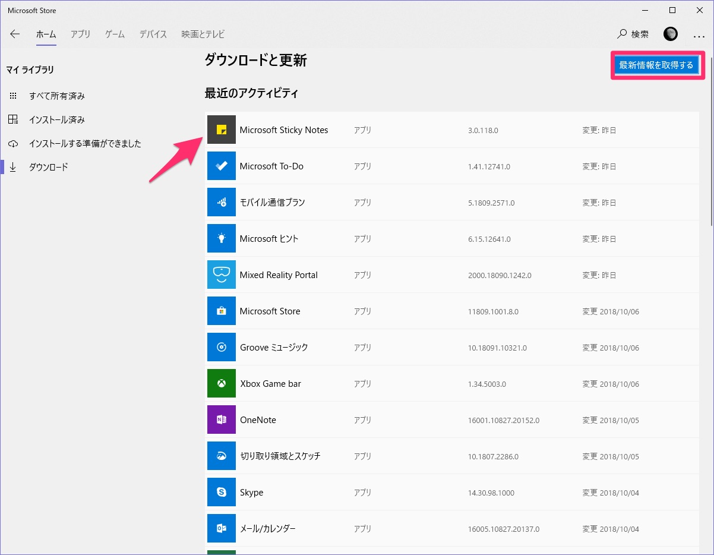
Task: Go back with the back arrow
Action: [15, 34]
